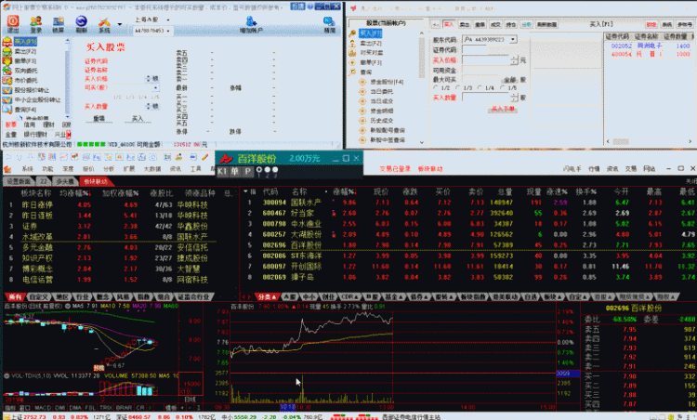Sort by 涨幅% column in stock list
Screen dimensions: 697x420
[x=343, y=191]
